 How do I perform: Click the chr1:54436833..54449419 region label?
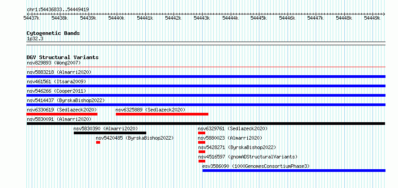(x=58, y=10)
